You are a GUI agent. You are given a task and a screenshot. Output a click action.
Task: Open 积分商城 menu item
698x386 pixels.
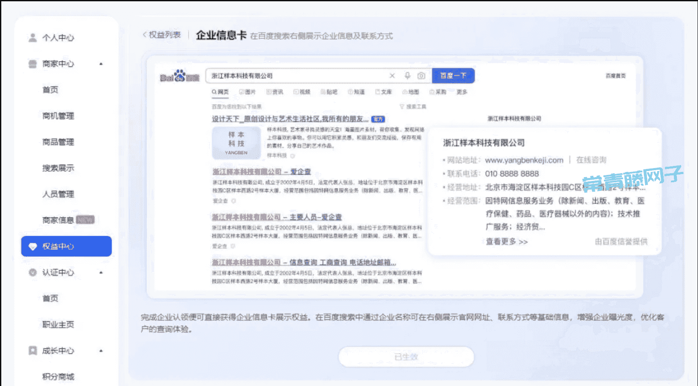click(x=58, y=377)
